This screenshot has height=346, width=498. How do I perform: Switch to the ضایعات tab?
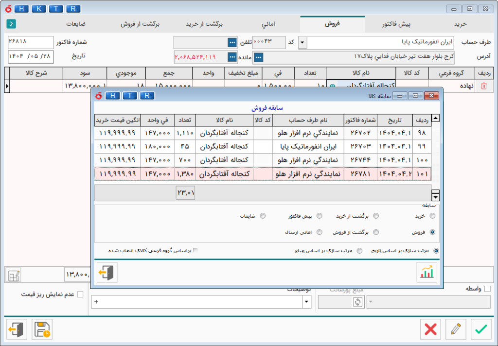pyautogui.click(x=76, y=24)
